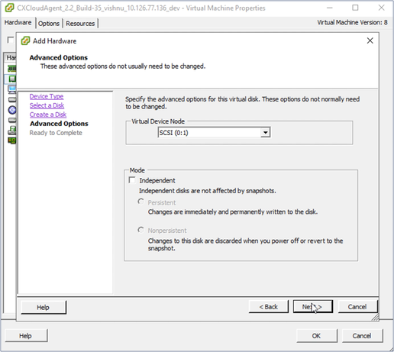Select the floppy drive hardware icon

(12, 131)
